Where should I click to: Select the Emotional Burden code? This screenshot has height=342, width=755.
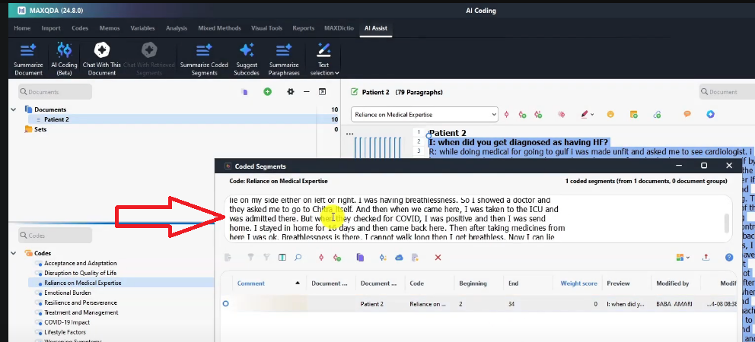coord(68,293)
